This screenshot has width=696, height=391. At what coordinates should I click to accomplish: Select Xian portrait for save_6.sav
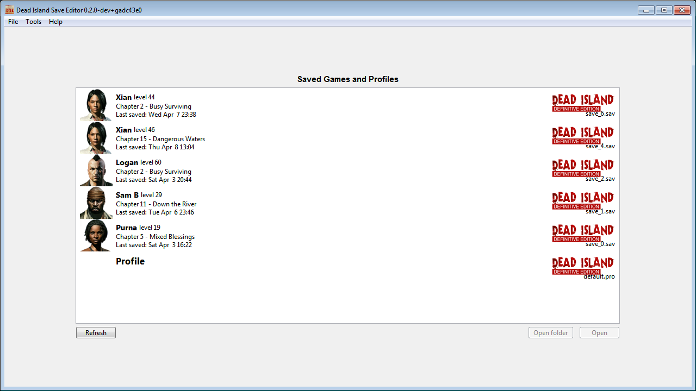(96, 105)
